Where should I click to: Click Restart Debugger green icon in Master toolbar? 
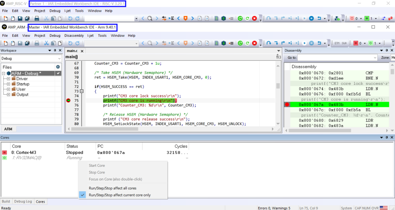pos(240,43)
